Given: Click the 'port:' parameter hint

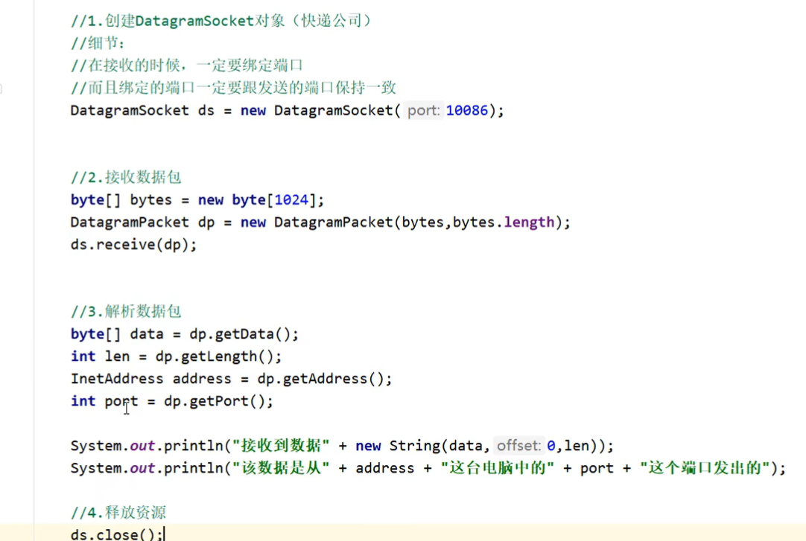Looking at the screenshot, I should coord(424,110).
